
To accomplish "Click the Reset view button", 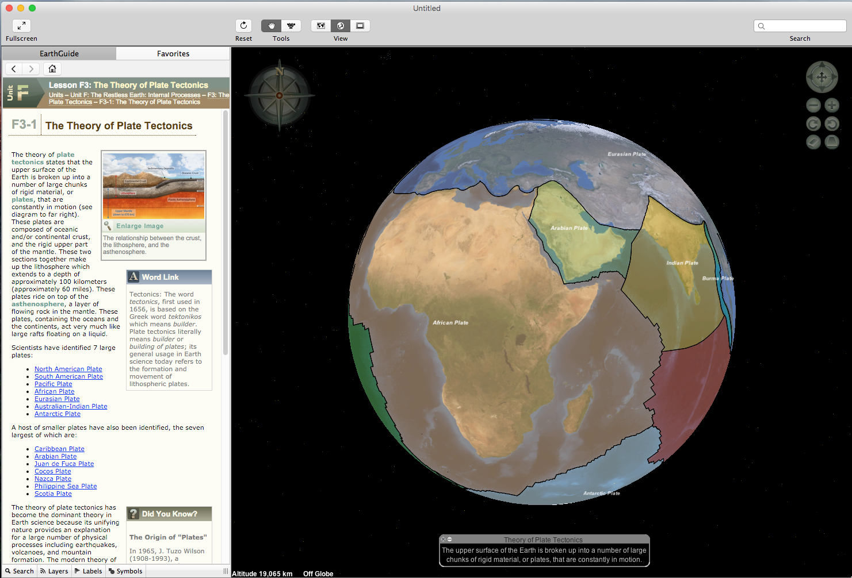I will click(x=243, y=26).
